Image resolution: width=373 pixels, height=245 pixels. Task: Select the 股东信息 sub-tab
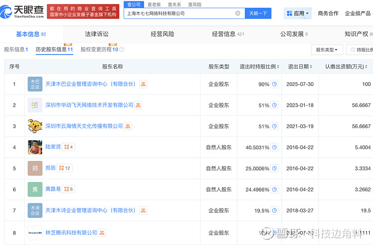tap(16, 49)
